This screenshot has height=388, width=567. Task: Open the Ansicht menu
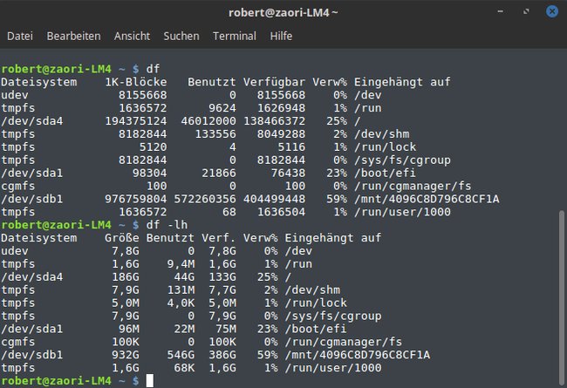click(132, 36)
